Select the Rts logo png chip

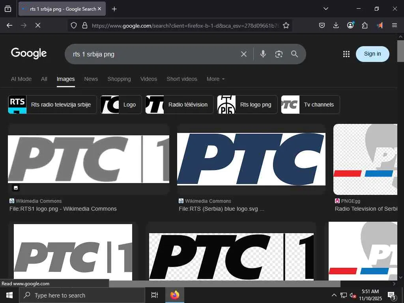tap(247, 105)
